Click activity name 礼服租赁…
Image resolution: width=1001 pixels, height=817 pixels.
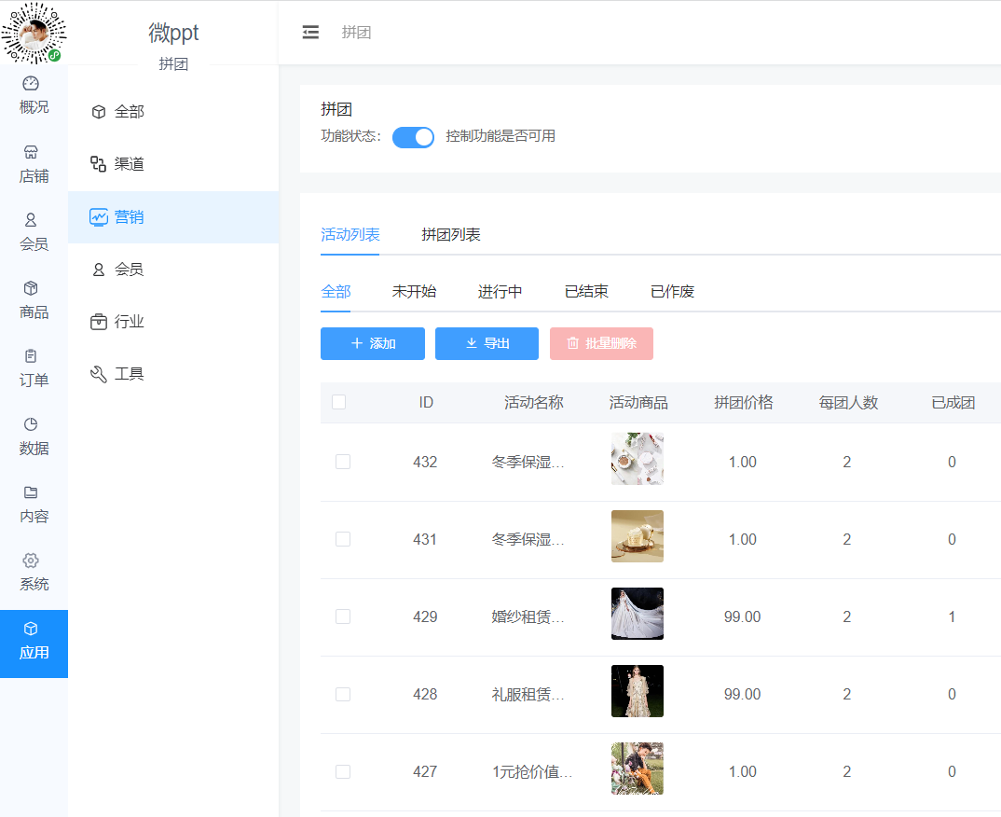(528, 694)
